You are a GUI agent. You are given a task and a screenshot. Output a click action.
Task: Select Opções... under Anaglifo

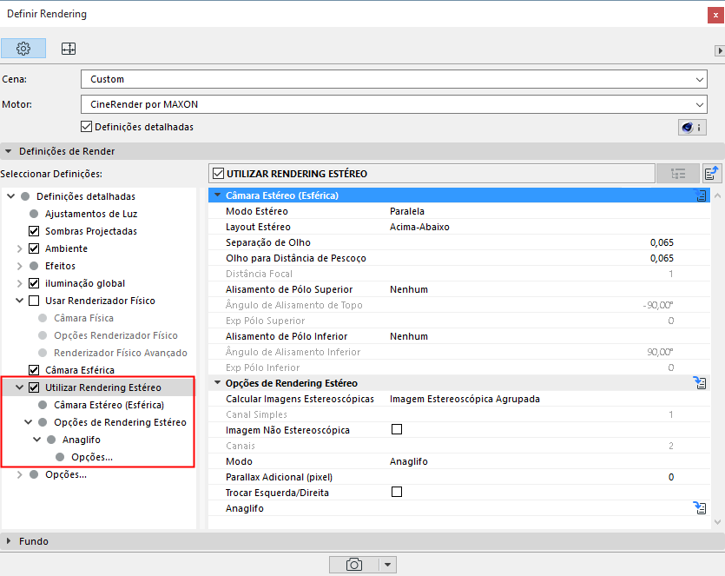tap(91, 457)
